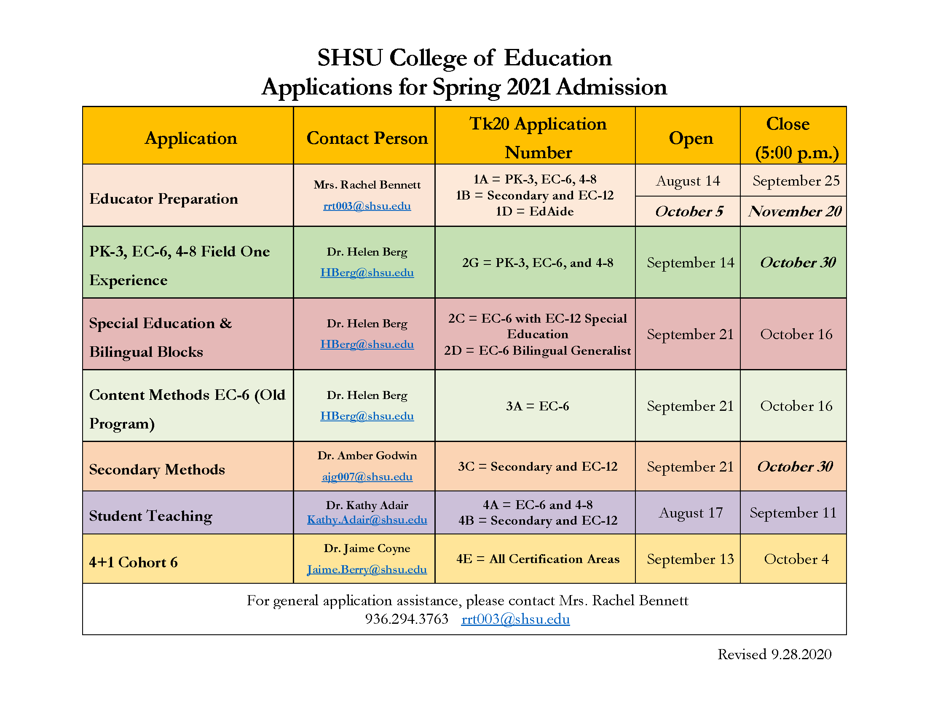Select name 'Mrs. Rachel Bennett' in table
Image resolution: width=927 pixels, height=717 pixels.
coord(367,185)
